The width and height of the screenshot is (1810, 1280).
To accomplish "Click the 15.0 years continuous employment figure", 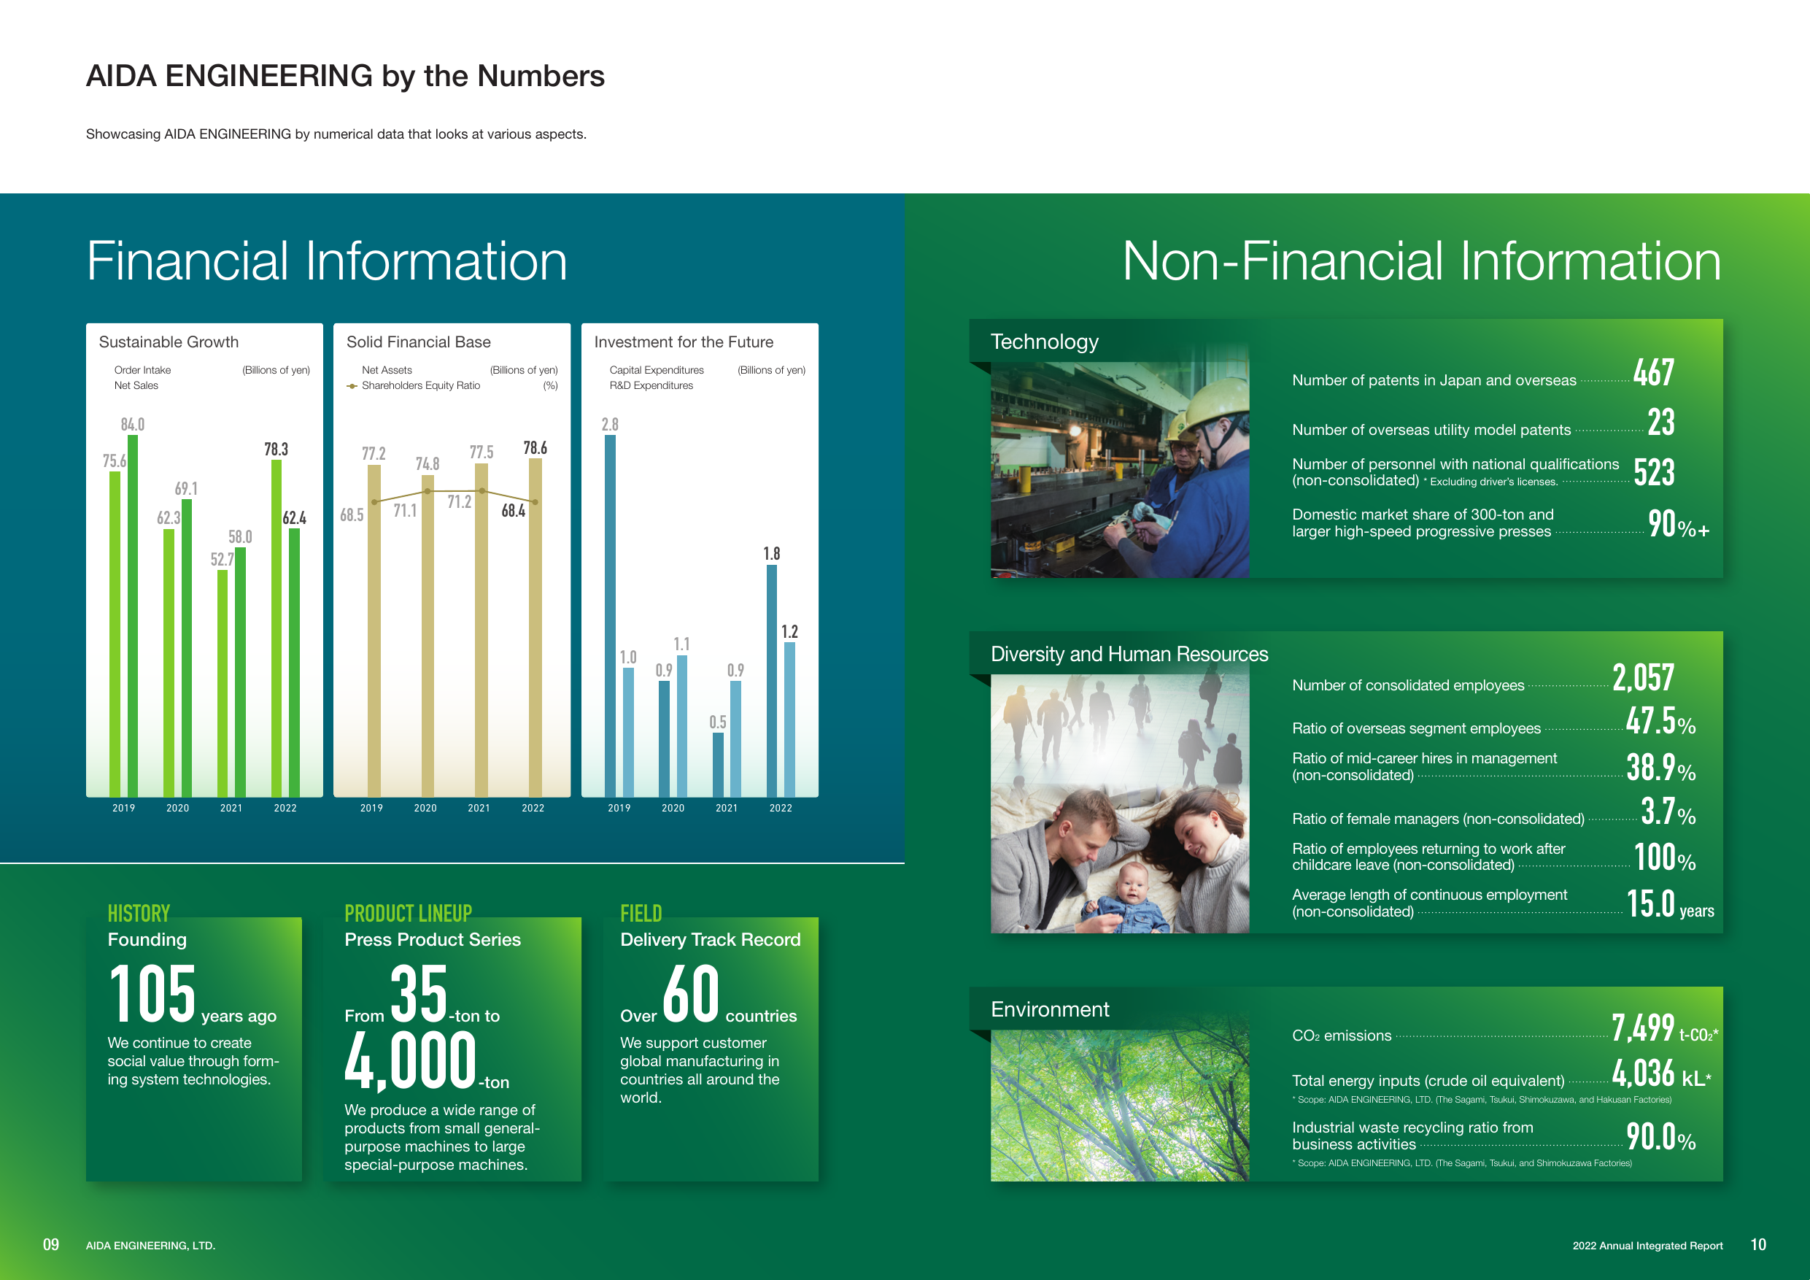I will coord(1671,903).
